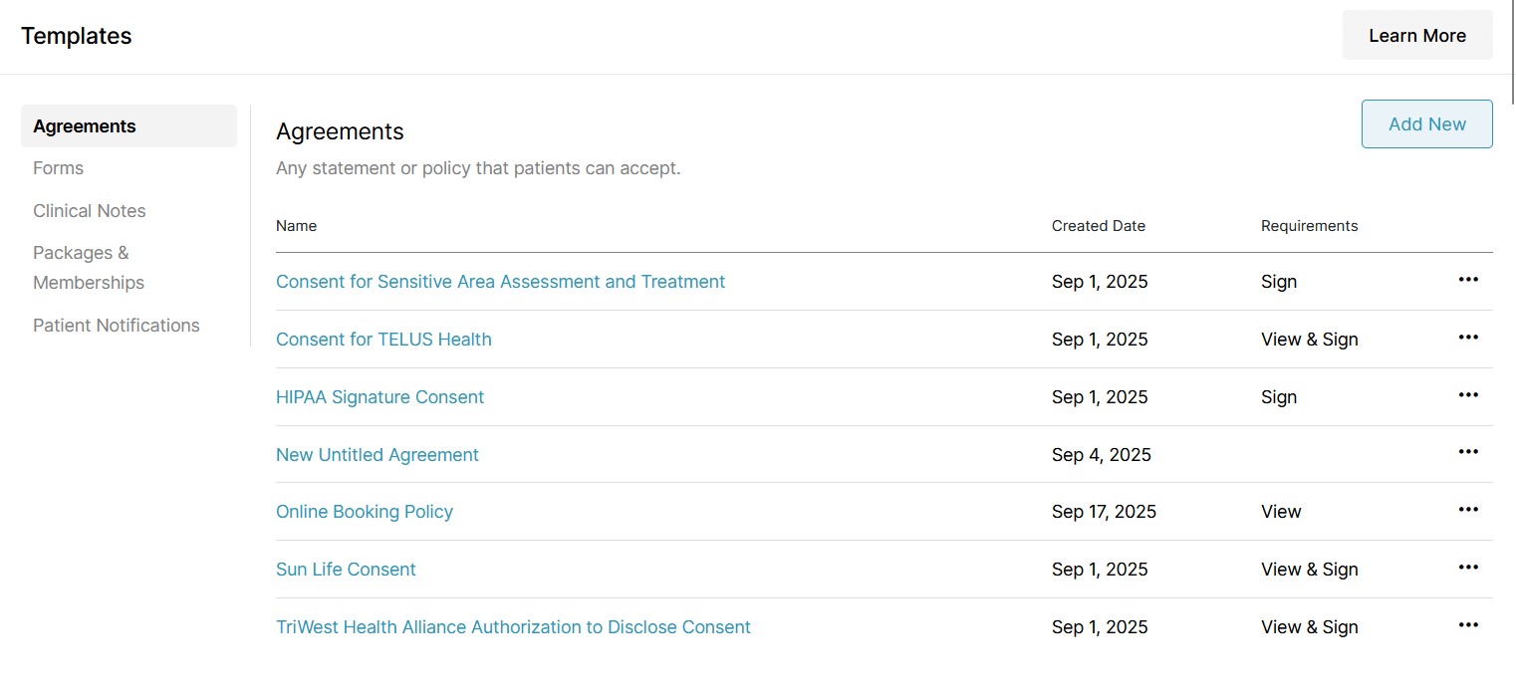Open the Sun Life Consent agreement
The image size is (1516, 697).
(346, 570)
